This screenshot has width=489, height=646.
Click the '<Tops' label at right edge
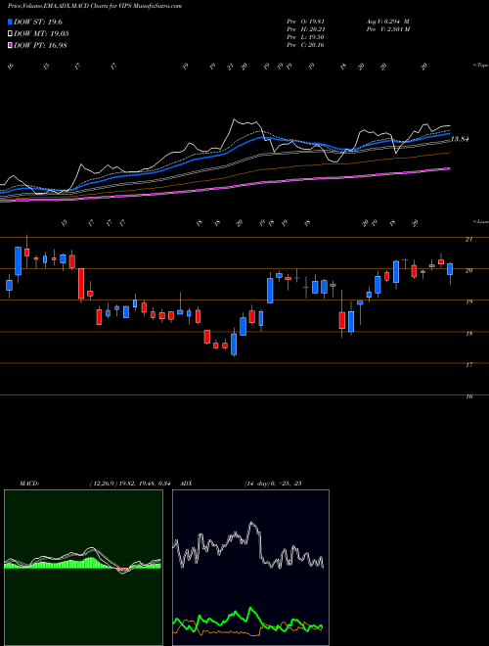click(x=480, y=66)
